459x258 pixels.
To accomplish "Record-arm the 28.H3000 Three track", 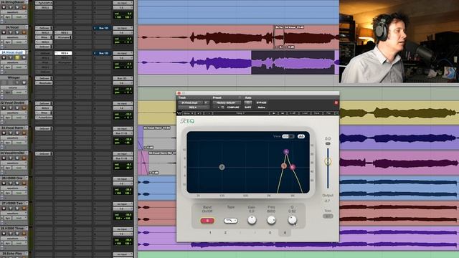I will click(x=4, y=234).
